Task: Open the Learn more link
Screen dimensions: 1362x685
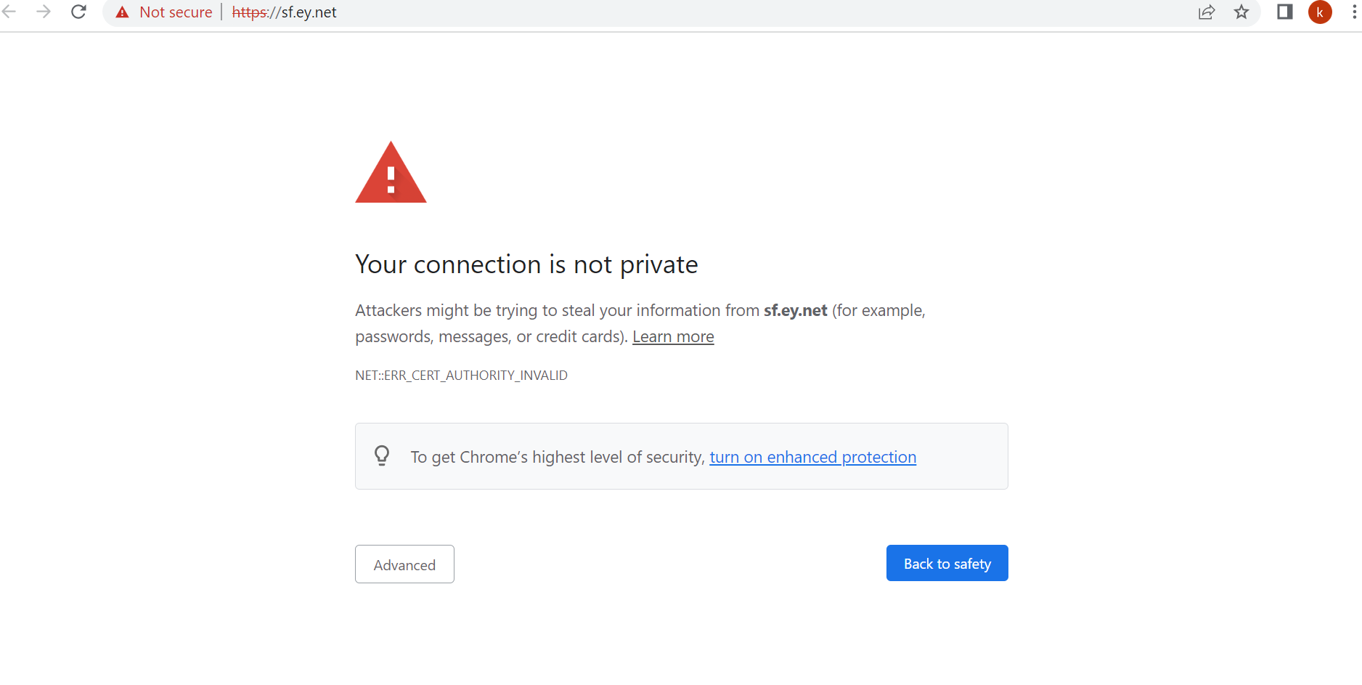Action: [673, 336]
